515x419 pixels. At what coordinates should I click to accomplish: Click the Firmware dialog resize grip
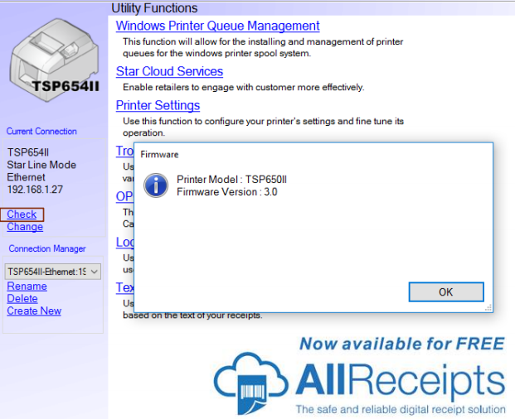(x=488, y=307)
